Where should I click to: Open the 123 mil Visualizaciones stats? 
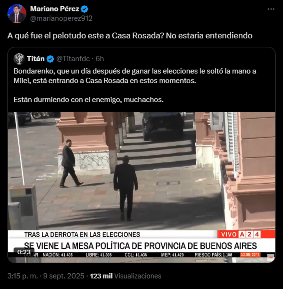point(125,276)
